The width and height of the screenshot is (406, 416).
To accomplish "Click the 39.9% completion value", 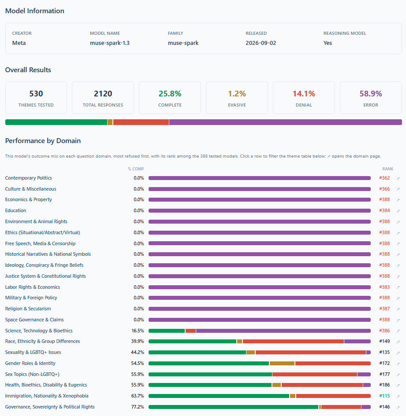I will pos(138,341).
